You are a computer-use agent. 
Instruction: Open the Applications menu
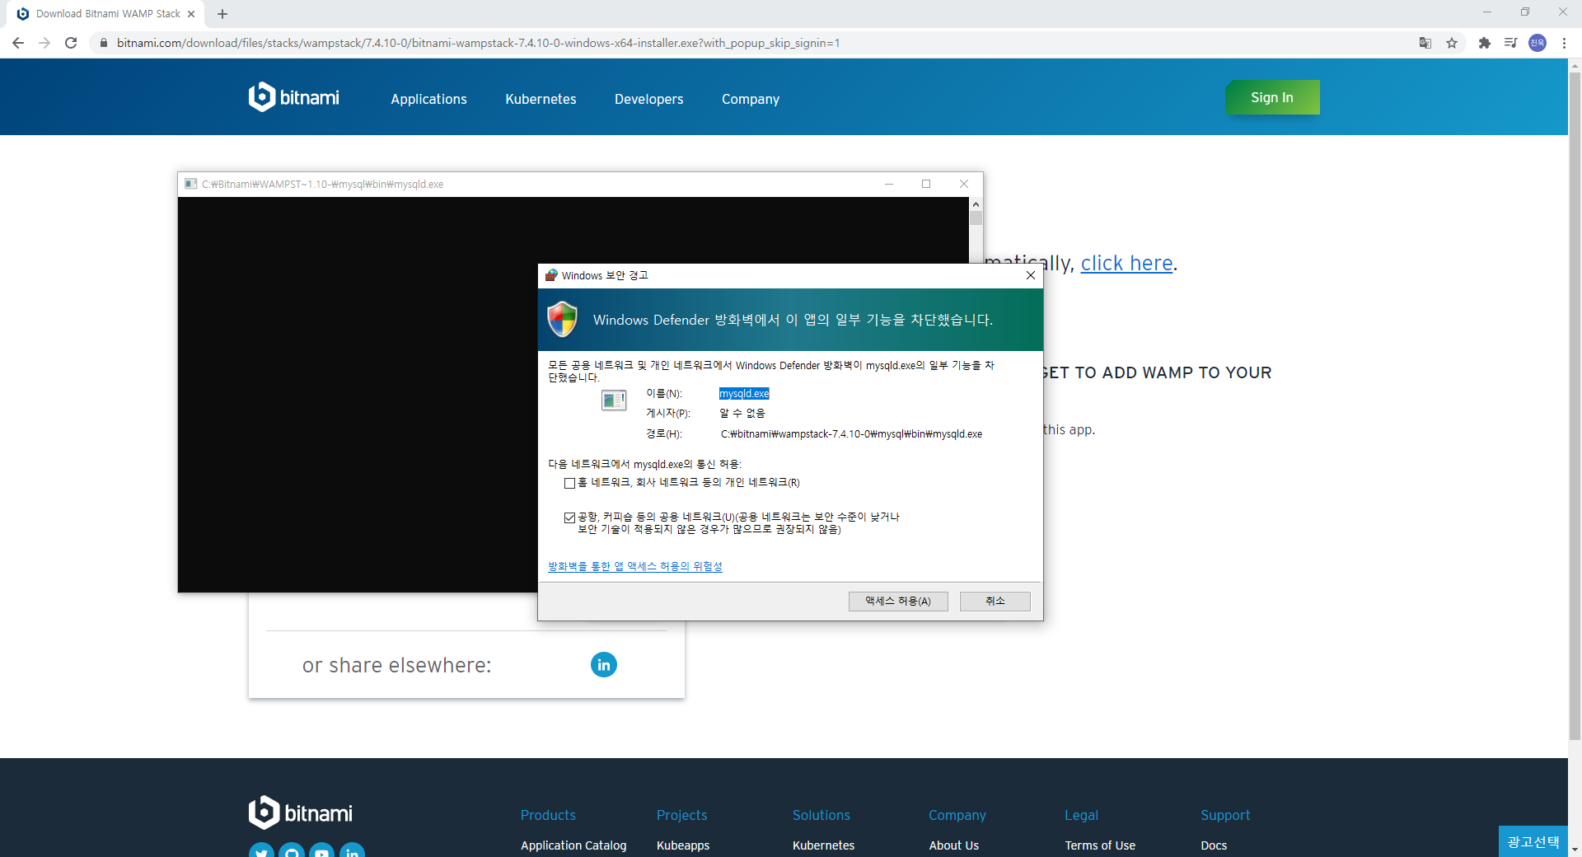[428, 99]
